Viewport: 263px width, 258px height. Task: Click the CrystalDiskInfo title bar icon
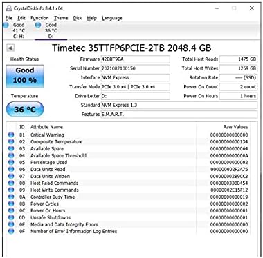coord(9,8)
